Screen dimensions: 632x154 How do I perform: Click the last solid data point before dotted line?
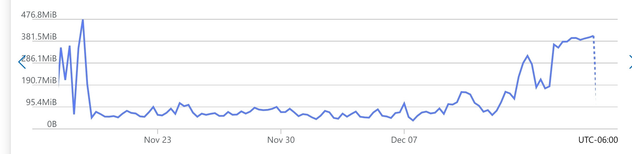(593, 36)
